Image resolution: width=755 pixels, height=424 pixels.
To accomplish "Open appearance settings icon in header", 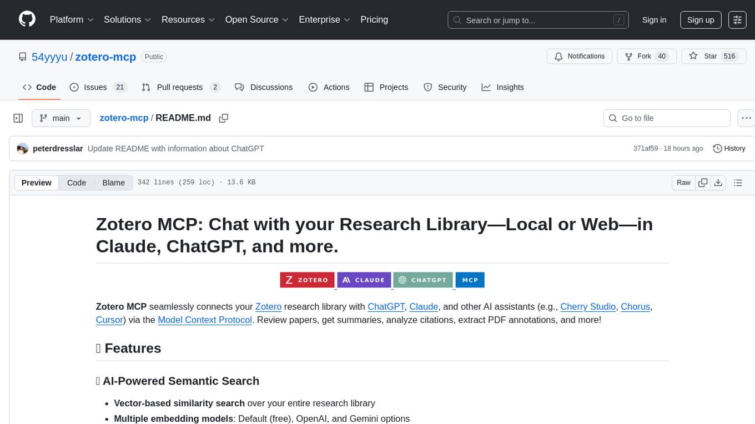I will 737,20.
